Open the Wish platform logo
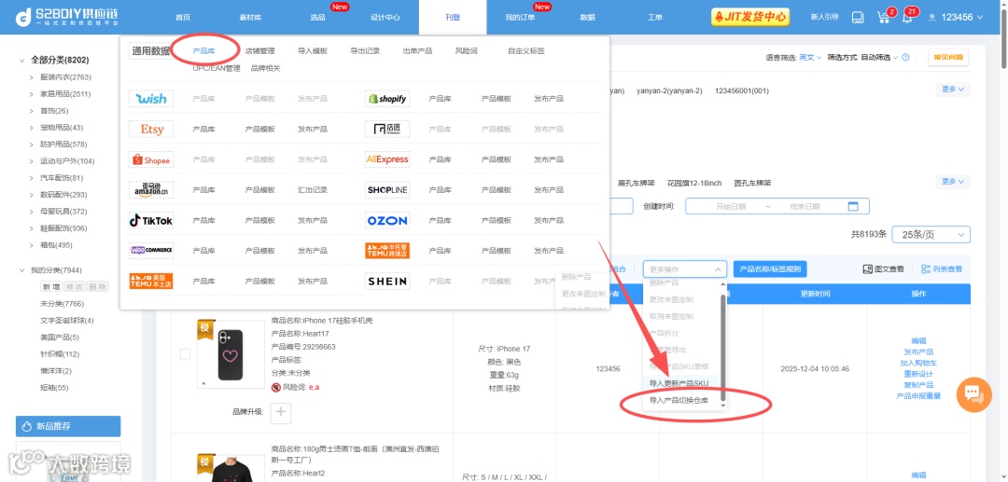1008x482 pixels. point(151,99)
